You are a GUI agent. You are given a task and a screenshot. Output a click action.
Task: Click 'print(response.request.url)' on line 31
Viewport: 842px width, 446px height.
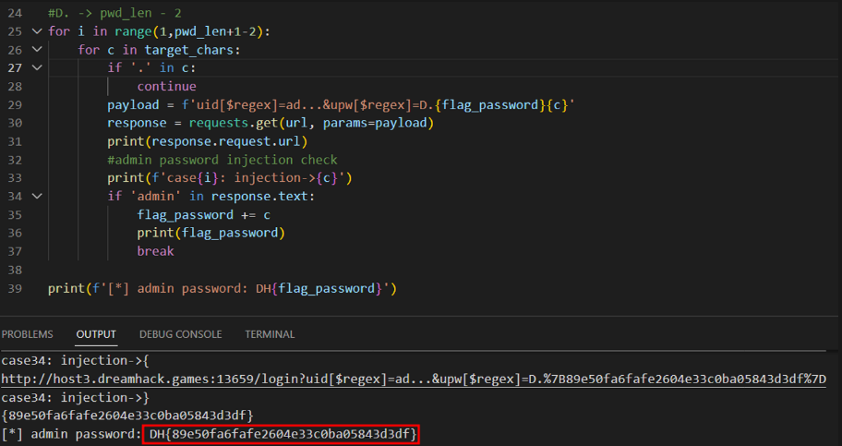pyautogui.click(x=208, y=141)
